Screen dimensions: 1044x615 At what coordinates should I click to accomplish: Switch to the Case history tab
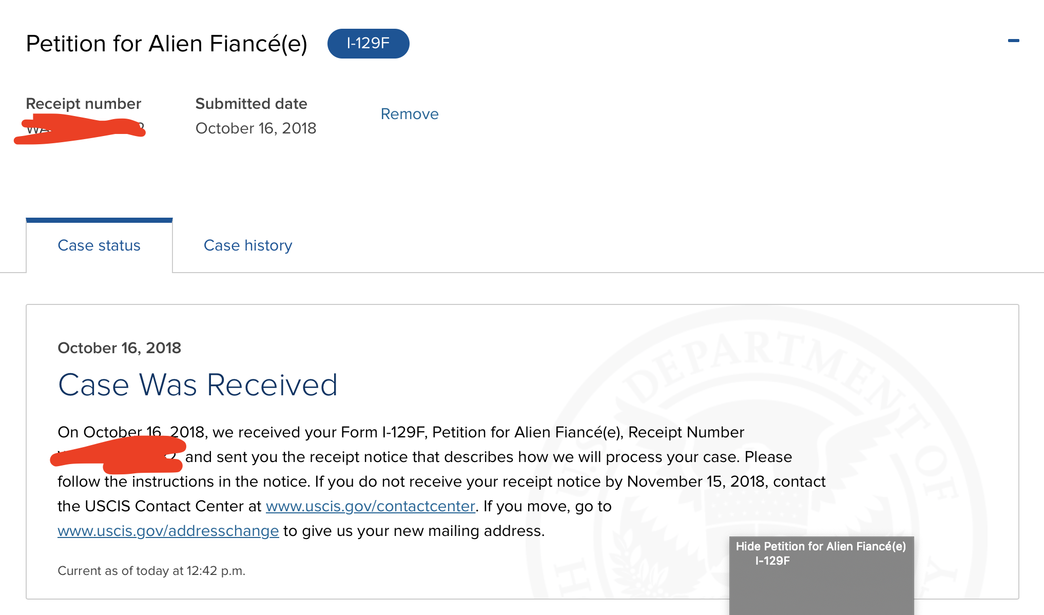(248, 245)
